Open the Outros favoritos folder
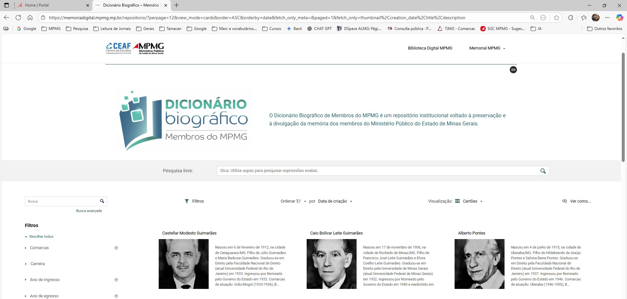Viewport: 627px width, 299px height. [x=605, y=29]
